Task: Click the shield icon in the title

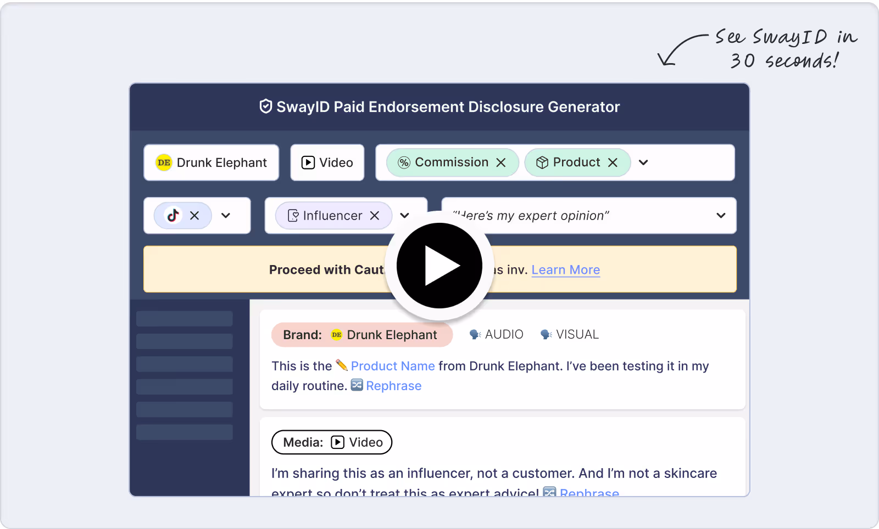Action: pyautogui.click(x=266, y=106)
